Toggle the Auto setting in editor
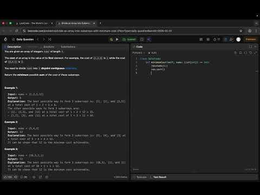260x195 pixels. 153,53
